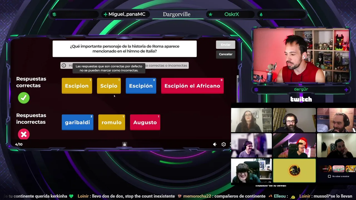Mark garibaldi answer

click(77, 122)
